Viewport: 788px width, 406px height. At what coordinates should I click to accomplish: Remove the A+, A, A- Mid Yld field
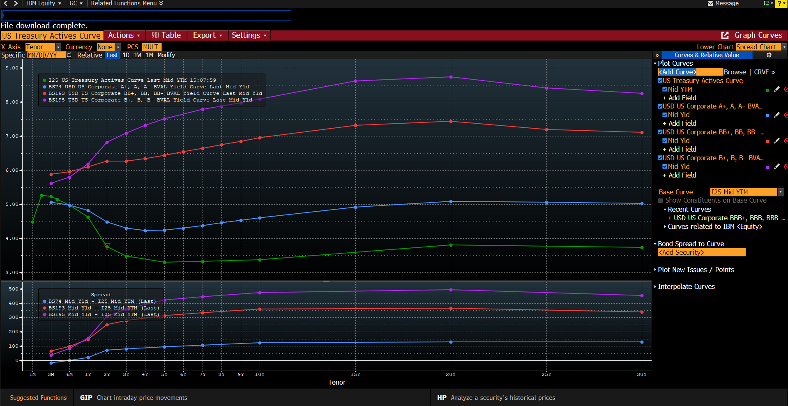tap(786, 115)
